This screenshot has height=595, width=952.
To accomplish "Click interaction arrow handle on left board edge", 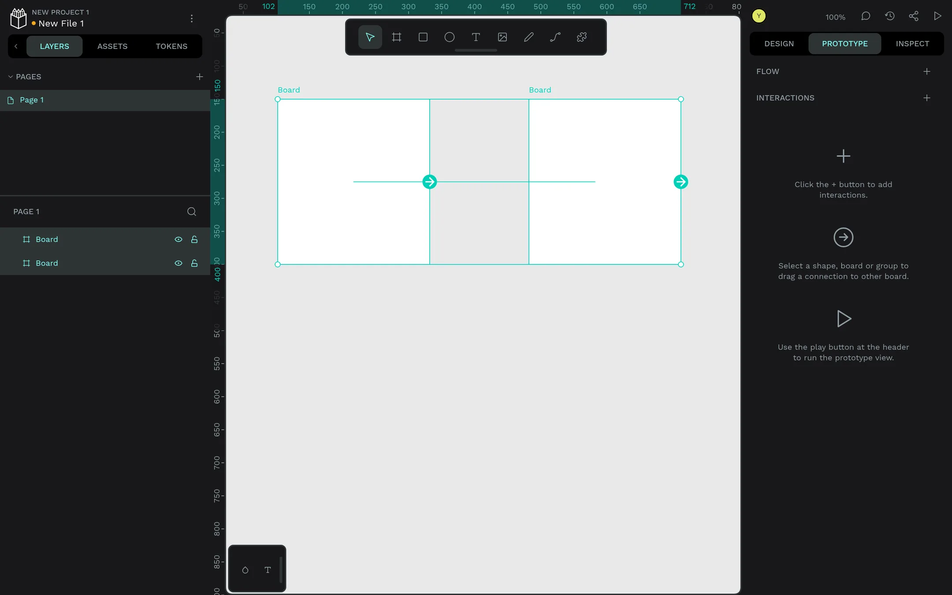I will 429,182.
